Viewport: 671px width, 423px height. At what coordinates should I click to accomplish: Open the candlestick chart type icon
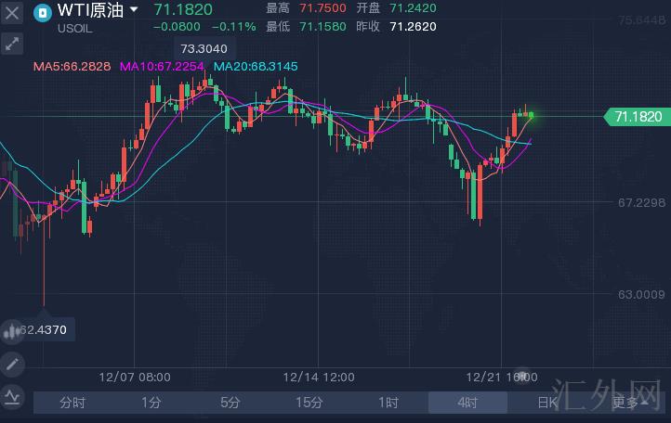(x=12, y=330)
